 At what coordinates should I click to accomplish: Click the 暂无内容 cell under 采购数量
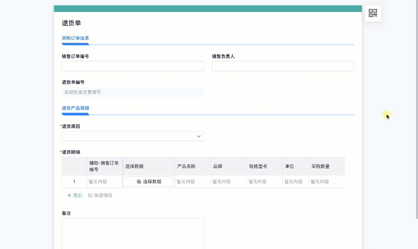click(327, 181)
